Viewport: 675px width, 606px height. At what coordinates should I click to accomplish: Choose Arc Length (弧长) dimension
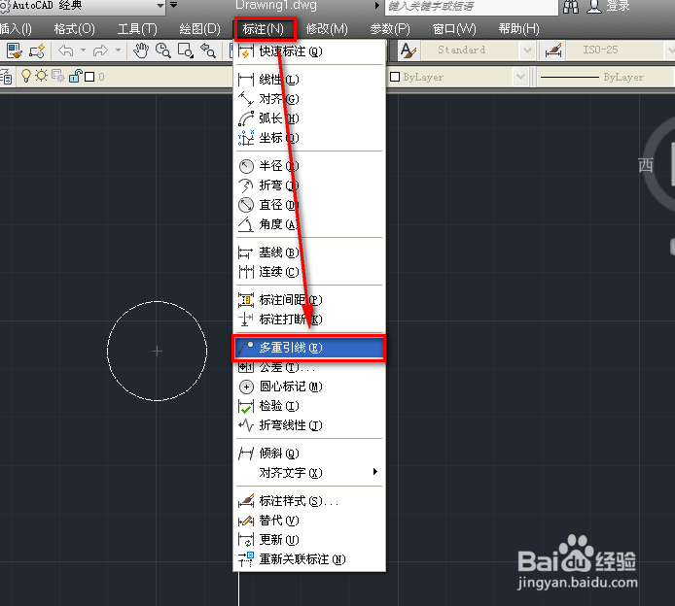tap(309, 118)
